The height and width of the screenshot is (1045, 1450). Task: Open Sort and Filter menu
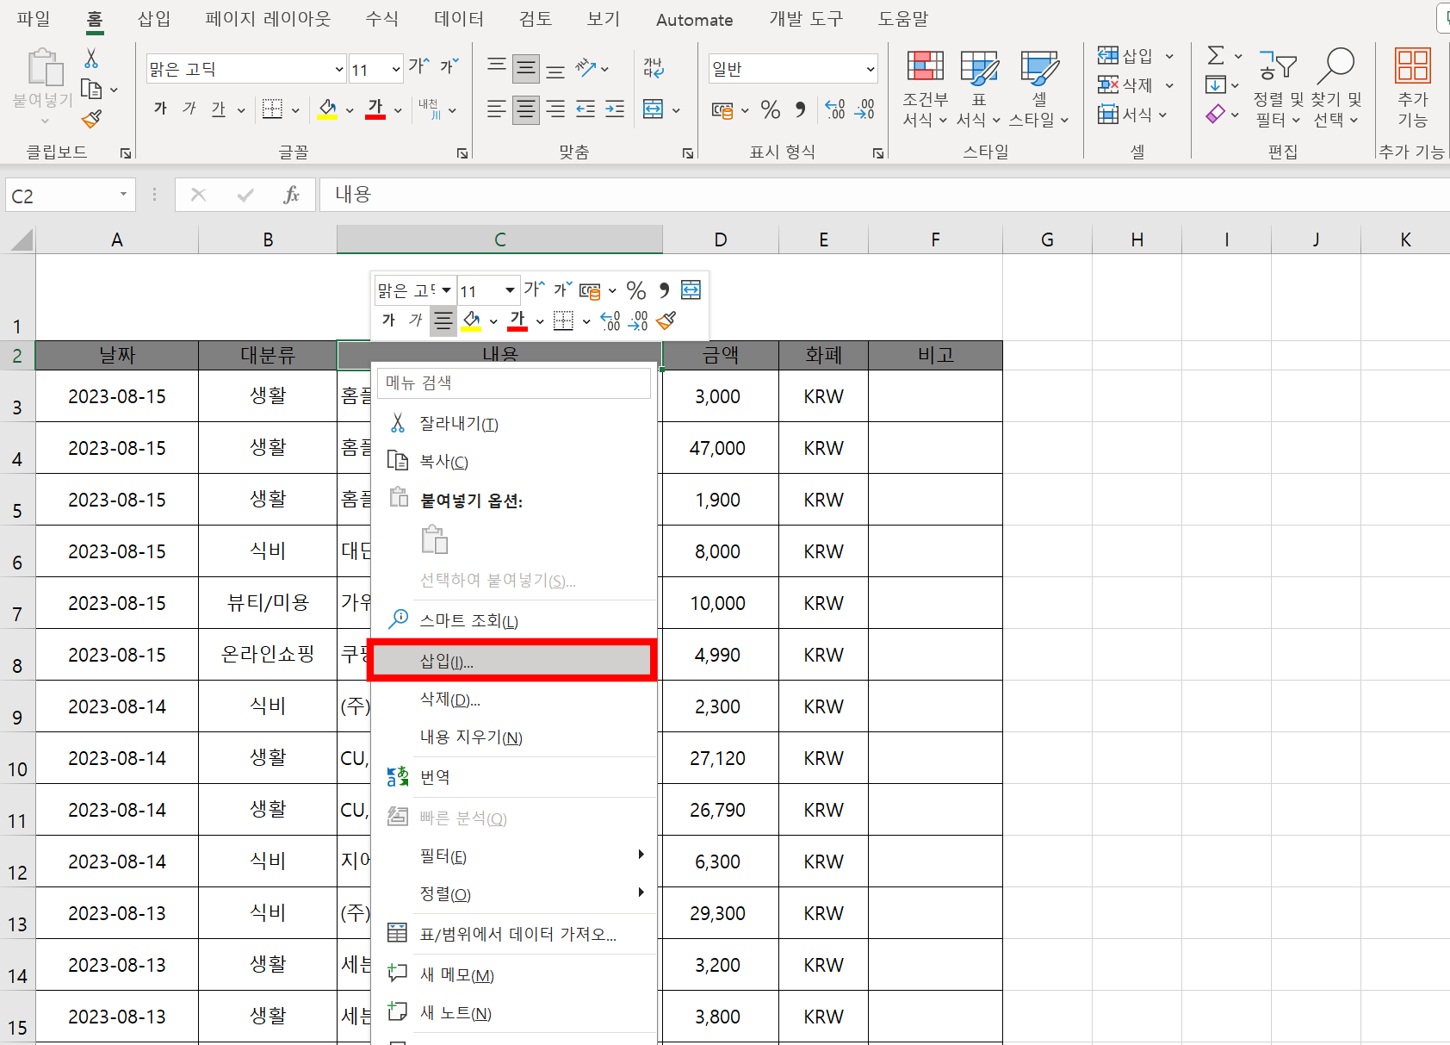[1278, 88]
